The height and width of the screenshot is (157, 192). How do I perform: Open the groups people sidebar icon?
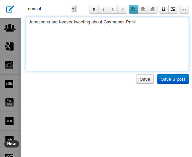pyautogui.click(x=10, y=28)
